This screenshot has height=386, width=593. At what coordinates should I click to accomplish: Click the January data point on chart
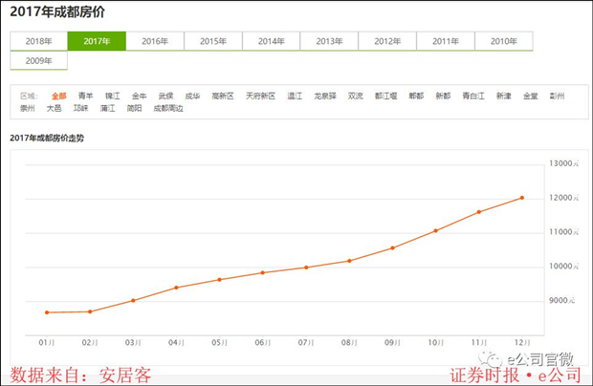click(47, 312)
